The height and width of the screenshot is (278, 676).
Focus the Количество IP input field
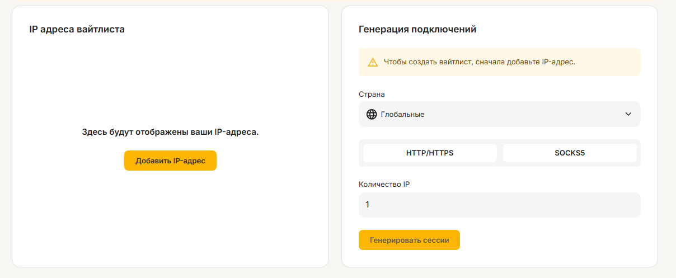click(499, 205)
